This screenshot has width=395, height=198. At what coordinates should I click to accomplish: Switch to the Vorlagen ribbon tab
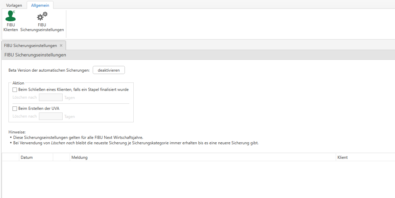14,5
